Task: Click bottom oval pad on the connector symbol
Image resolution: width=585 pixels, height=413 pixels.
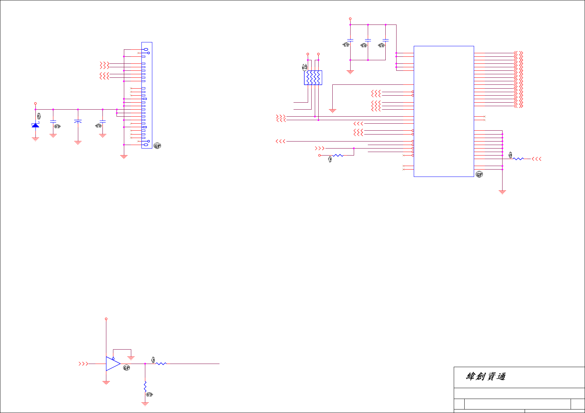Action: [146, 145]
